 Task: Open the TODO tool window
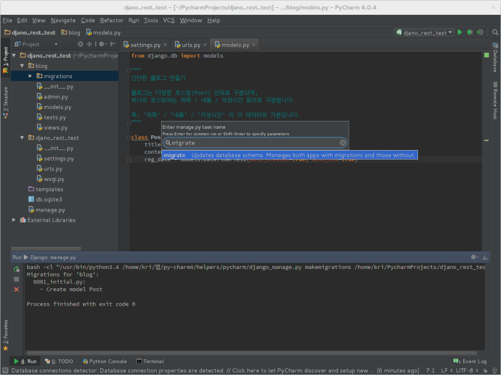coord(59,361)
